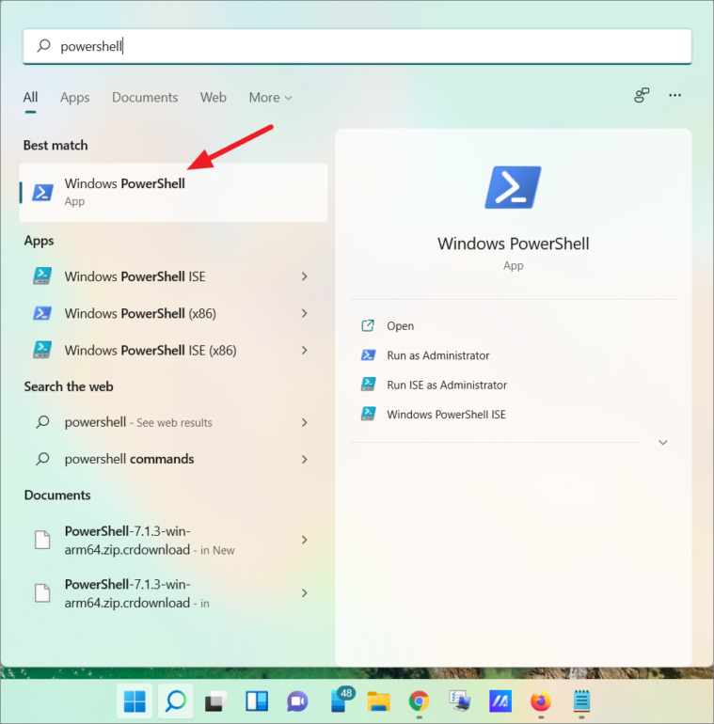Open the three-dot options menu
This screenshot has width=714, height=724.
coord(674,95)
